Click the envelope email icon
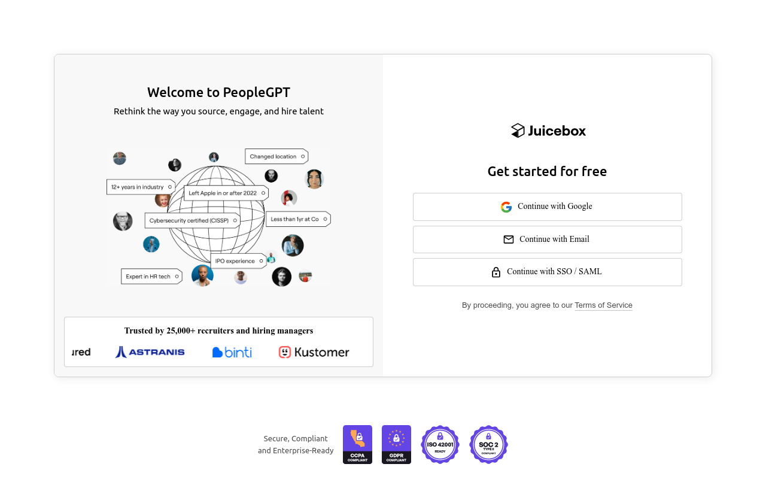The height and width of the screenshot is (479, 766). pos(509,239)
